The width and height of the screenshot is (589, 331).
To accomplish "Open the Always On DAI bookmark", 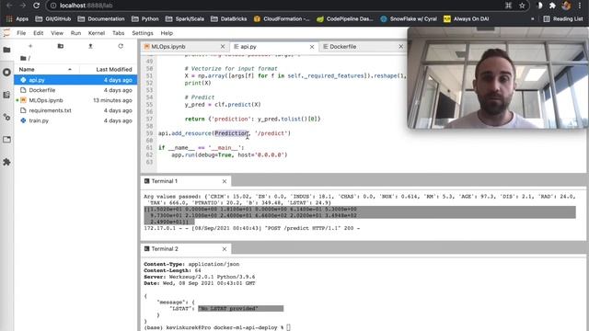I will point(467,18).
